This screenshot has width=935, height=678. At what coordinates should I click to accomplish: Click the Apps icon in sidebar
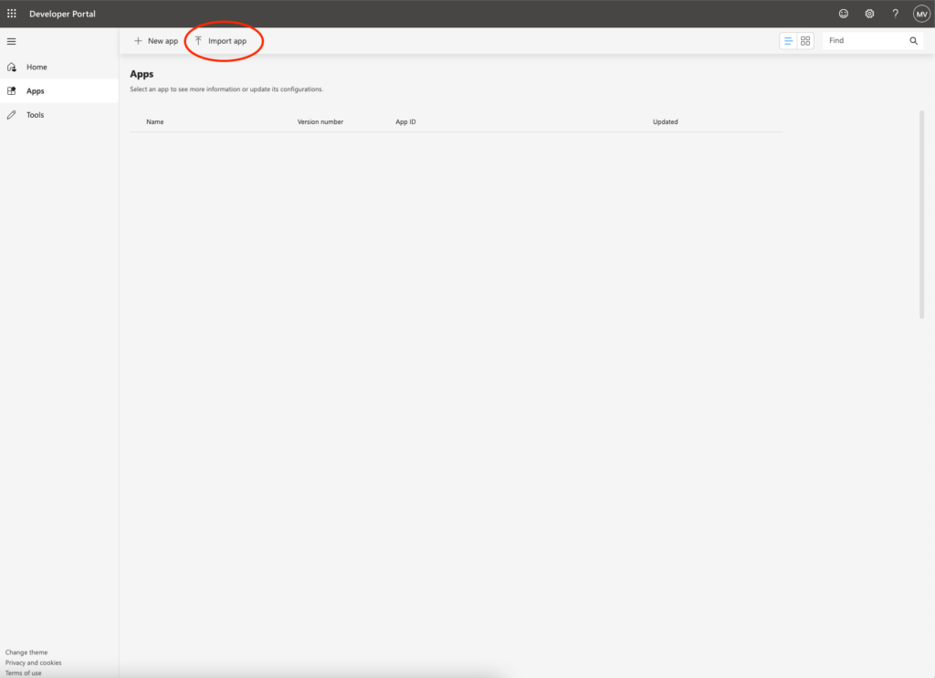point(12,90)
